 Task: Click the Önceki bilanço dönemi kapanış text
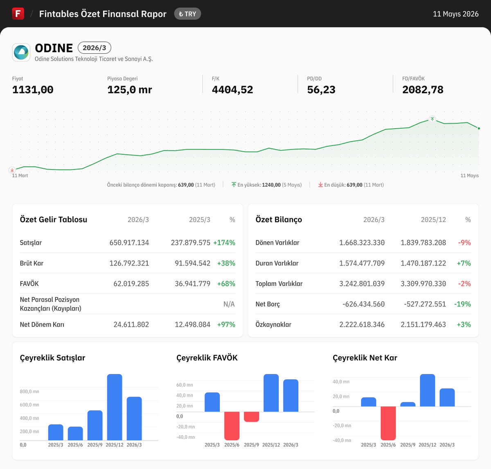161,185
